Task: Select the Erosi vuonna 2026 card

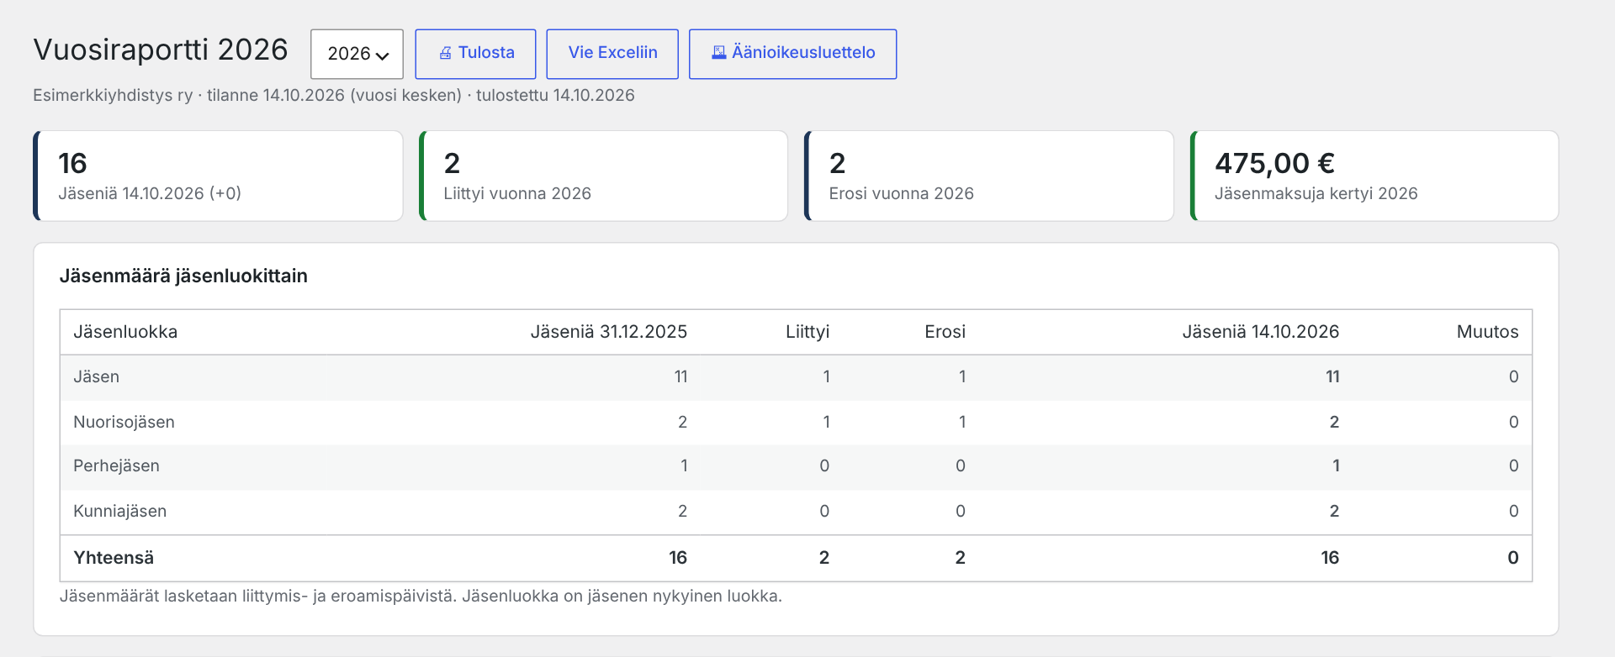Action: click(989, 176)
